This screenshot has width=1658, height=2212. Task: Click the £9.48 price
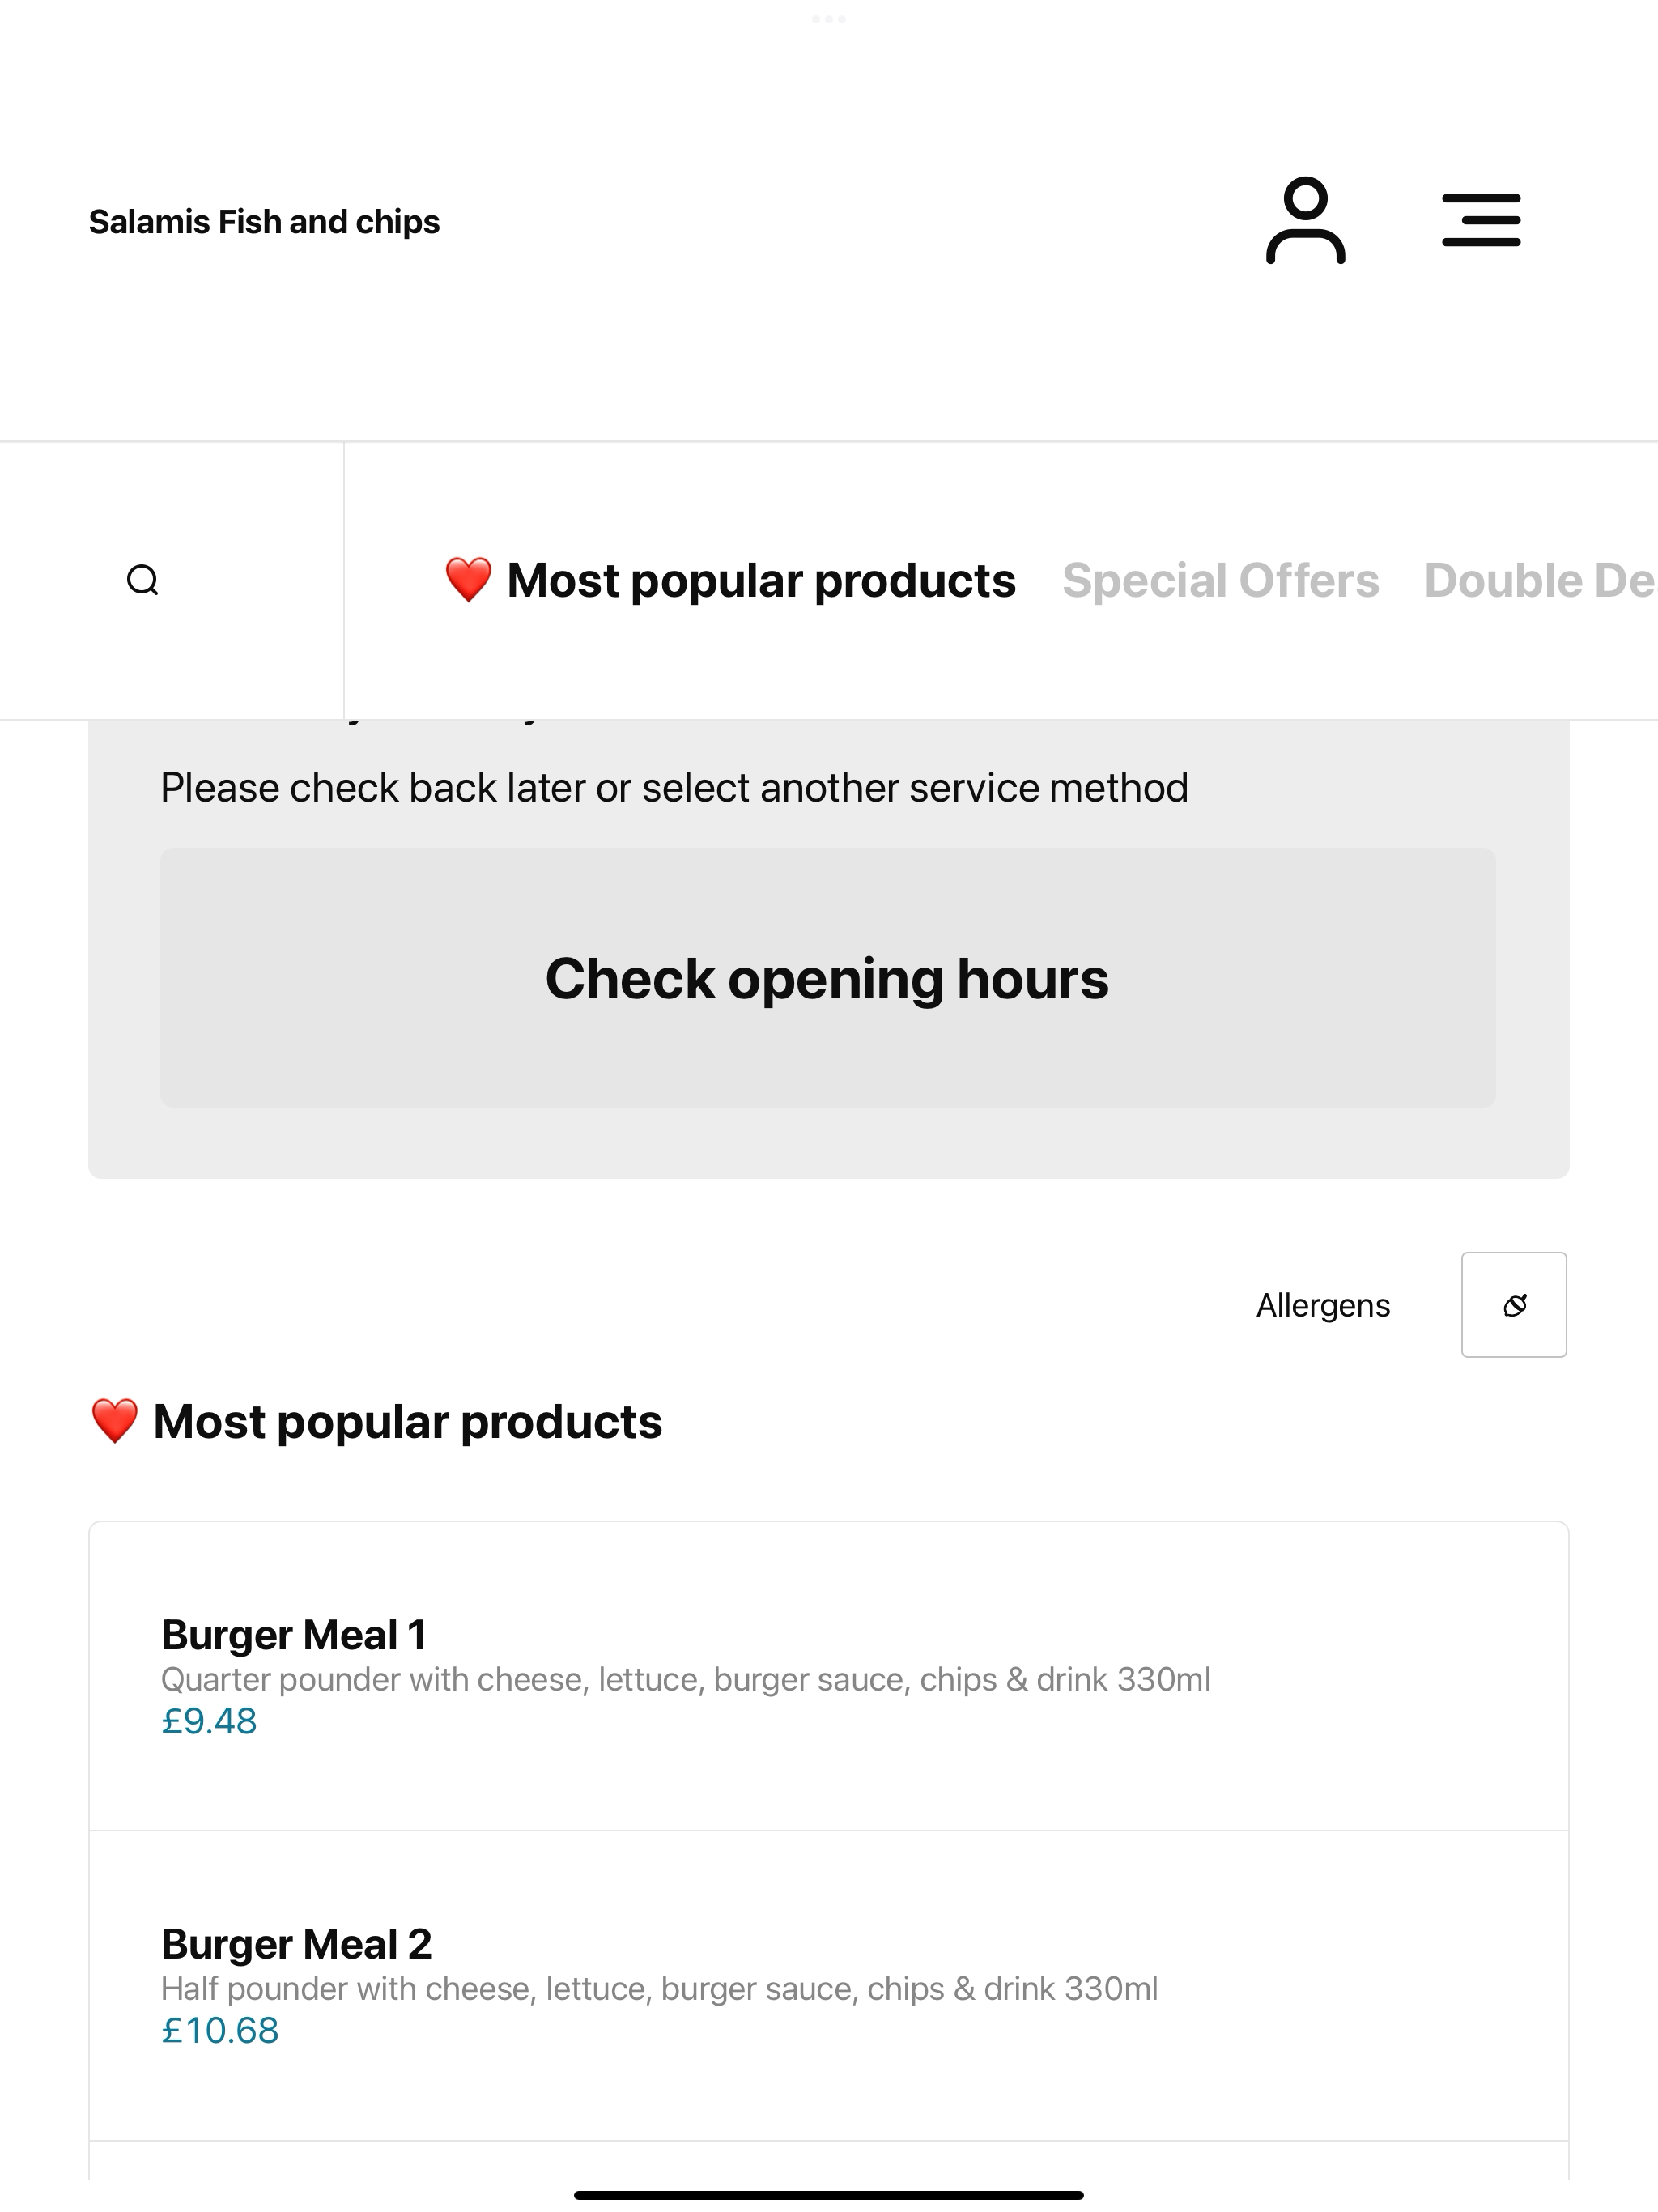(x=209, y=1721)
